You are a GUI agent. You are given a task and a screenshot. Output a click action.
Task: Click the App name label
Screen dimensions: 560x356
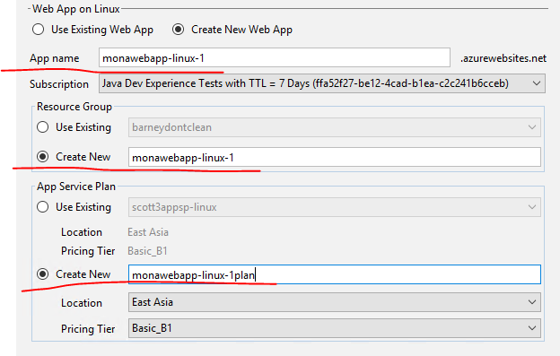point(54,58)
